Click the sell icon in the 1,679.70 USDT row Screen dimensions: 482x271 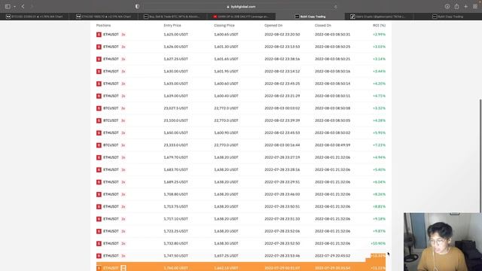pos(99,157)
